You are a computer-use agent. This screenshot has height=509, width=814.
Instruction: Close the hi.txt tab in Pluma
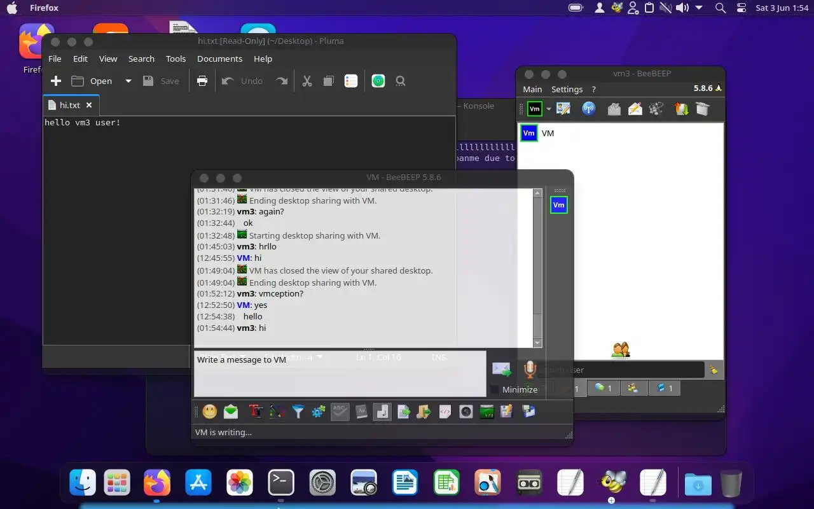(x=89, y=105)
